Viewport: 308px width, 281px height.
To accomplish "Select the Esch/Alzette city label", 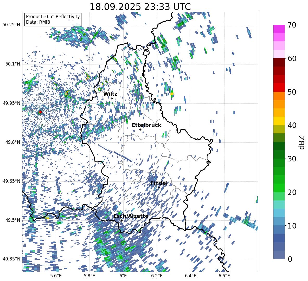I will click(131, 216).
